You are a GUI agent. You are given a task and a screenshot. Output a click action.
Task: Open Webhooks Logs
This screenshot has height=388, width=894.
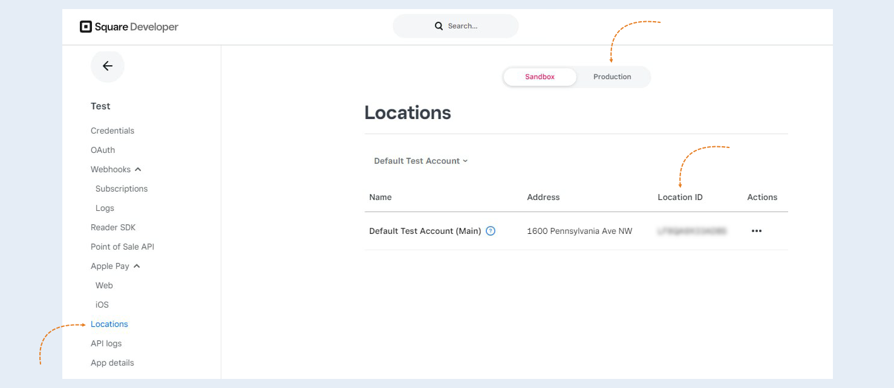105,208
